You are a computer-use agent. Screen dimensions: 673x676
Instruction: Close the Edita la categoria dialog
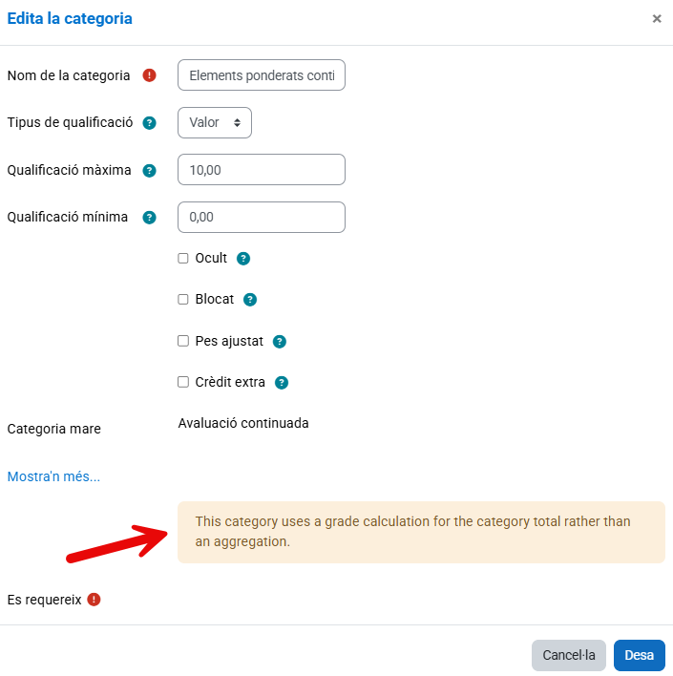[x=657, y=19]
